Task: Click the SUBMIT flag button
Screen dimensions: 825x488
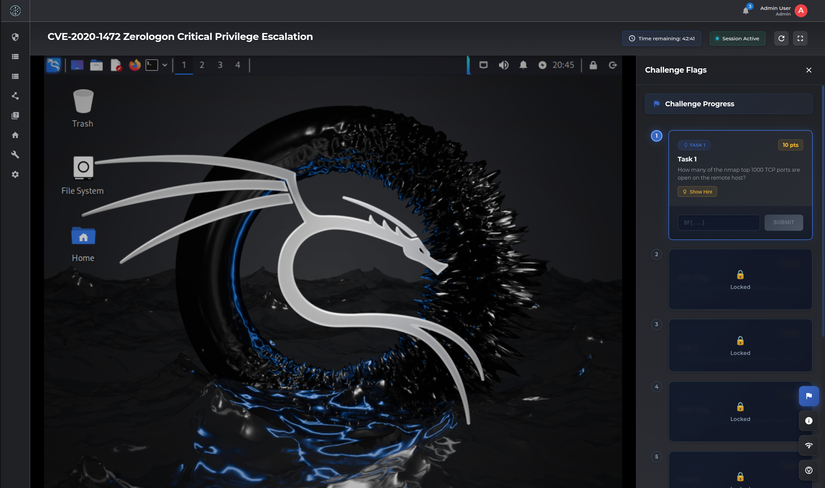Action: [x=783, y=223]
